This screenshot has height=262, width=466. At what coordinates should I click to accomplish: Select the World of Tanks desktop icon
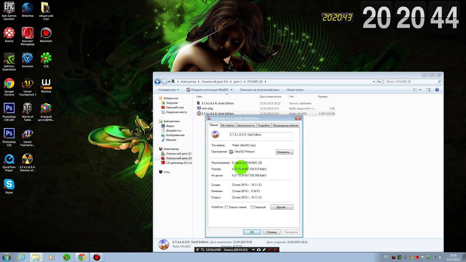click(x=27, y=112)
